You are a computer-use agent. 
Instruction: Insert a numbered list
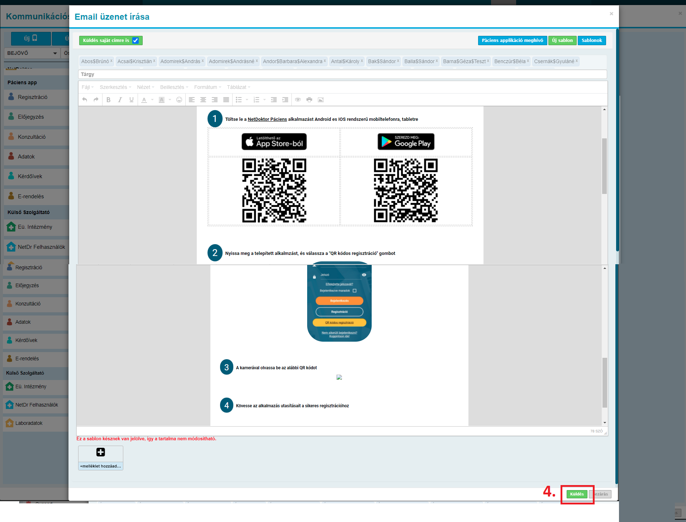coord(256,100)
